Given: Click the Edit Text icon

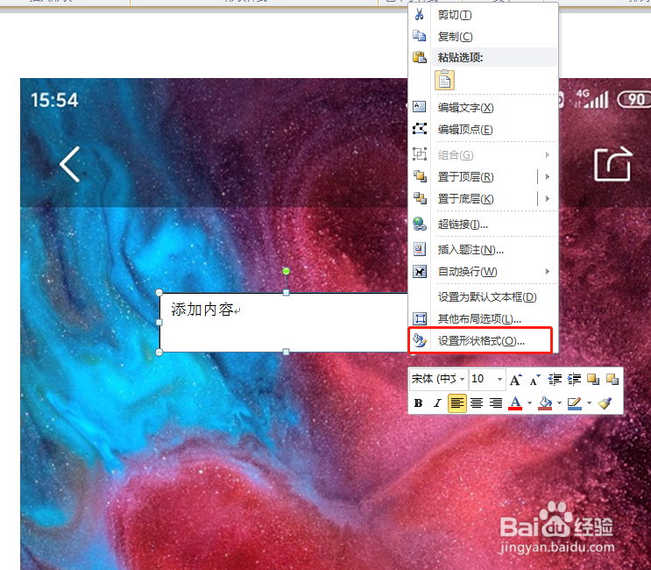Looking at the screenshot, I should tap(420, 107).
